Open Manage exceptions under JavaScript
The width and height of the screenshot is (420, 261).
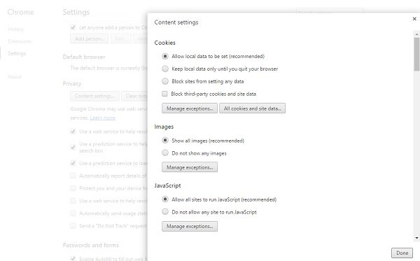pyautogui.click(x=190, y=226)
